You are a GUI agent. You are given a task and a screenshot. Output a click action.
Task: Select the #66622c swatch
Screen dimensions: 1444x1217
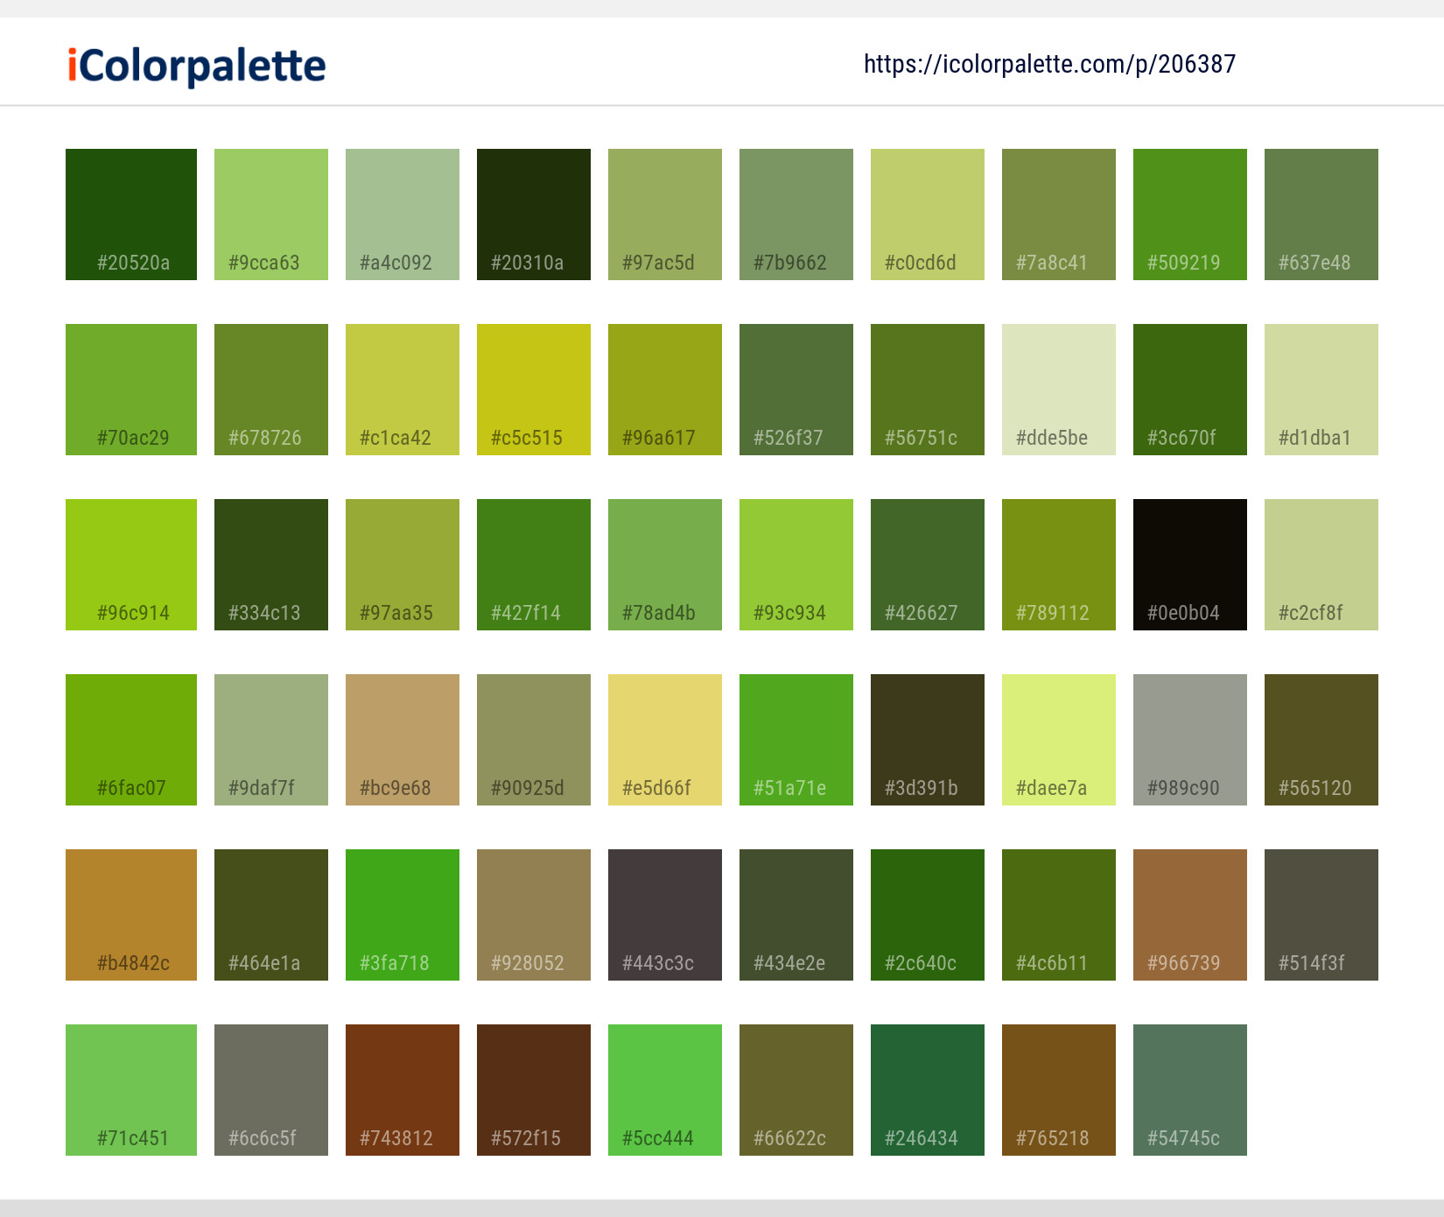pos(796,1090)
